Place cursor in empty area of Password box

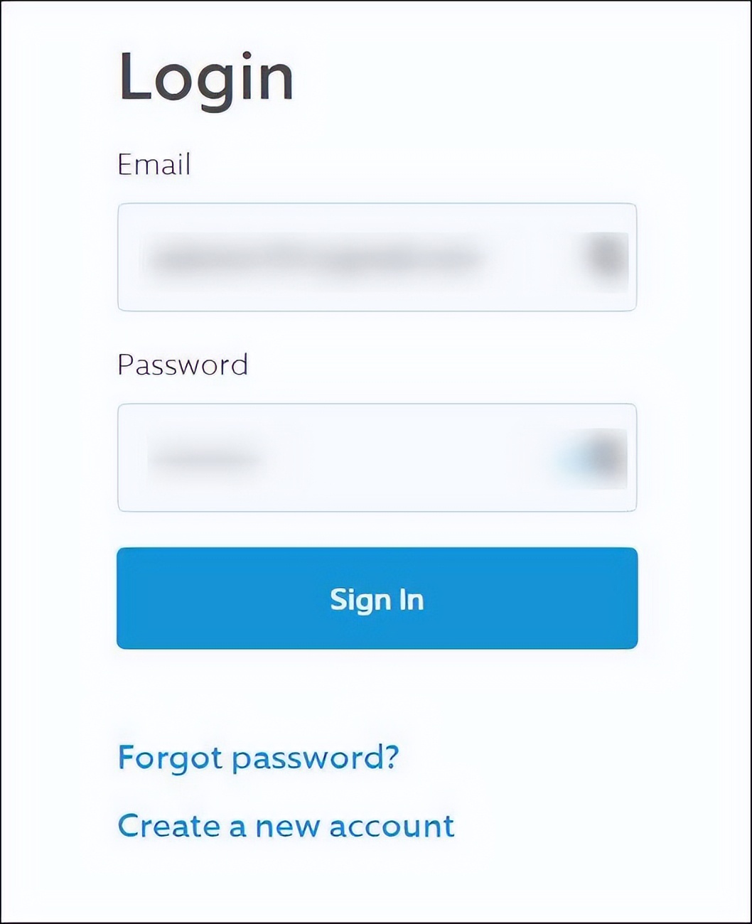coord(412,458)
